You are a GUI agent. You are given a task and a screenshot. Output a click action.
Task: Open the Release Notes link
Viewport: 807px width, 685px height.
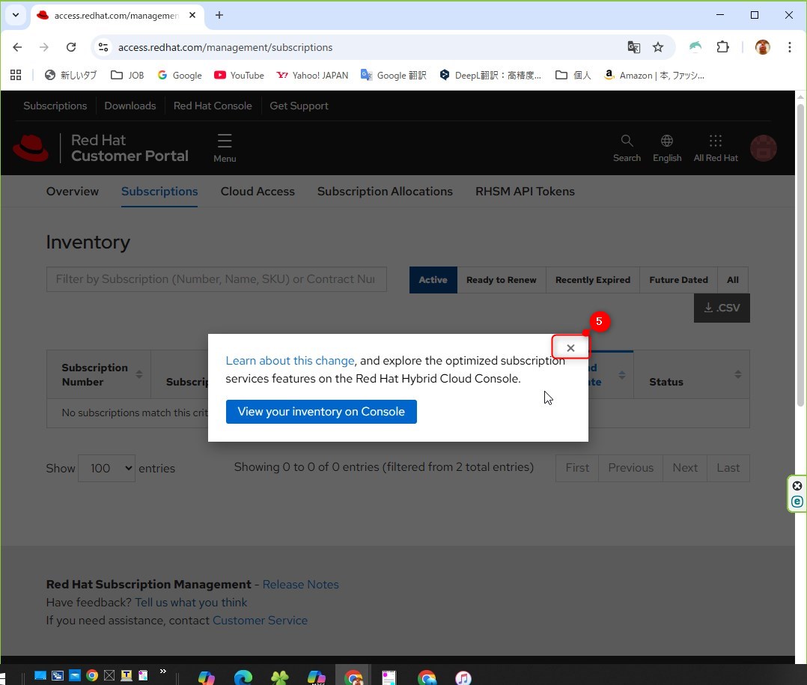(301, 585)
